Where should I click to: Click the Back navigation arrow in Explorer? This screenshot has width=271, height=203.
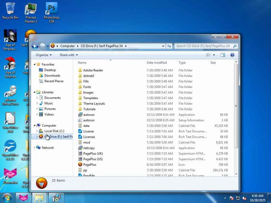35,46
